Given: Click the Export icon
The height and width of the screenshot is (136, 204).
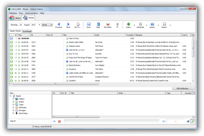Looking at the screenshot, I should (x=164, y=24).
